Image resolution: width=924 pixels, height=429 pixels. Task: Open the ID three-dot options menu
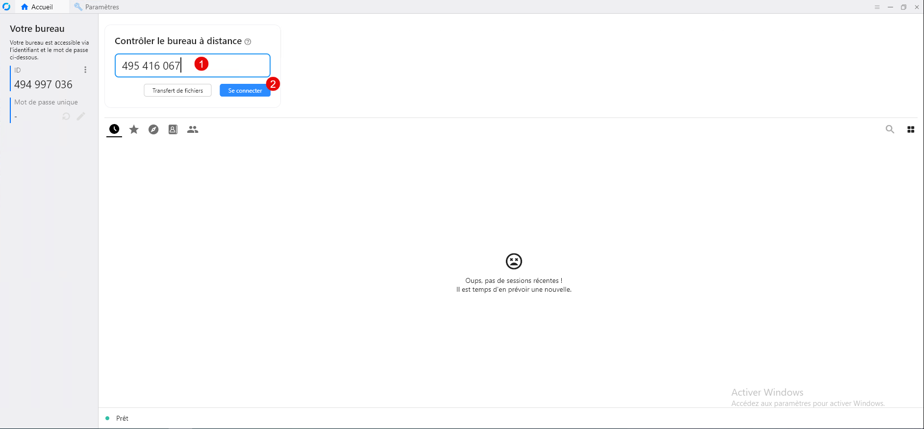(85, 70)
